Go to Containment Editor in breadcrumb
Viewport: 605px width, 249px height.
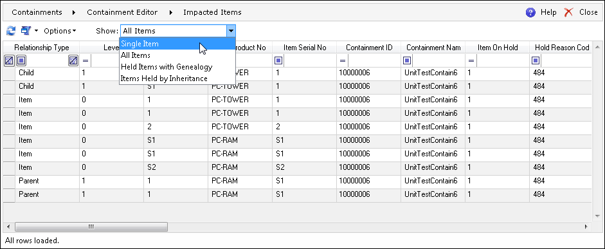point(122,12)
